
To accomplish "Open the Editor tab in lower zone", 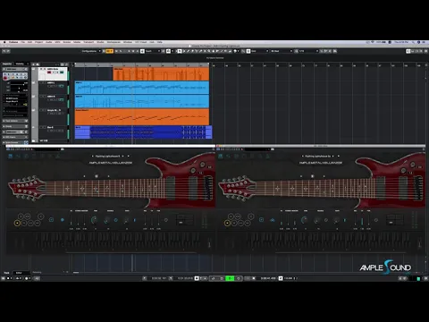I will click(x=19, y=273).
